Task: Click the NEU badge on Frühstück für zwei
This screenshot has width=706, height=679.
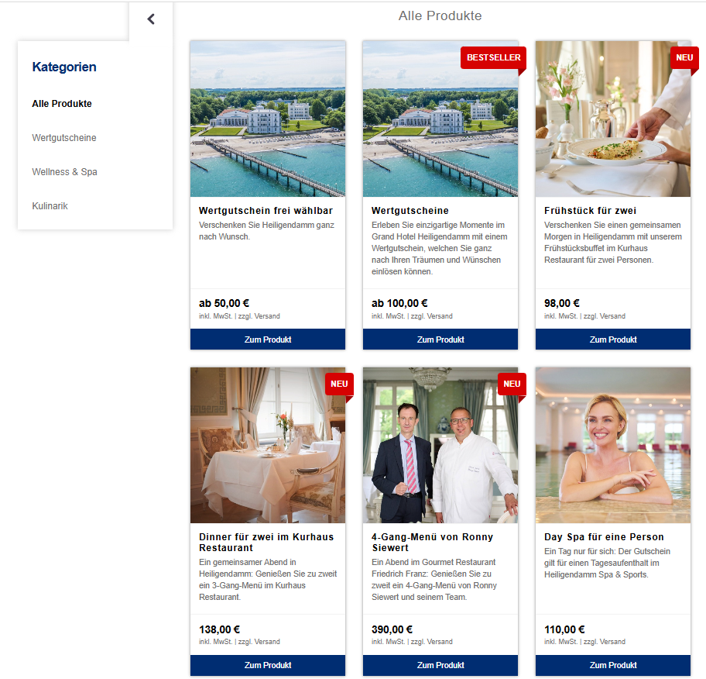Action: (x=684, y=57)
